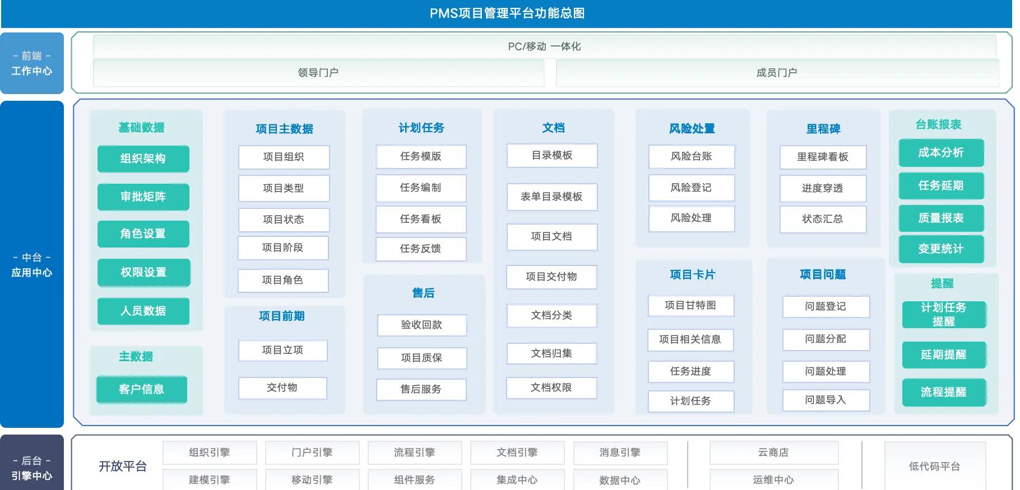
Task: Select 计划任务提醒 button
Action: click(x=944, y=314)
